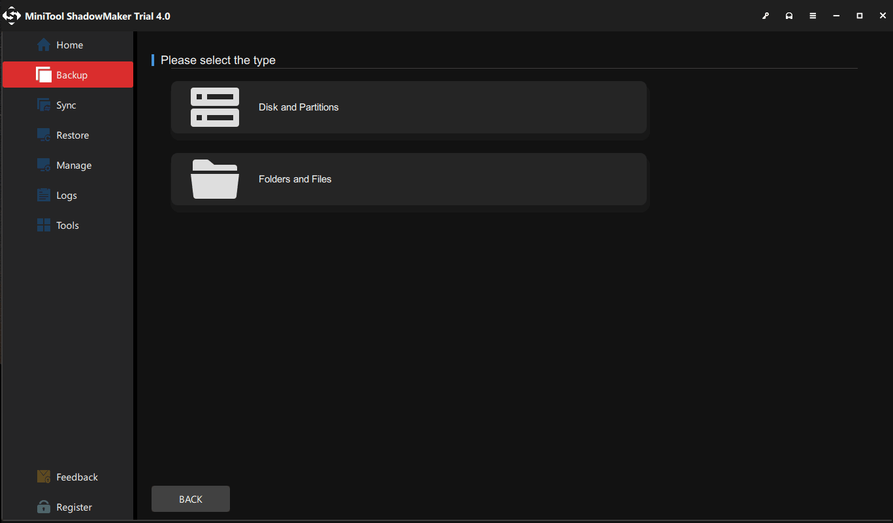Open the headset support icon

(x=789, y=15)
